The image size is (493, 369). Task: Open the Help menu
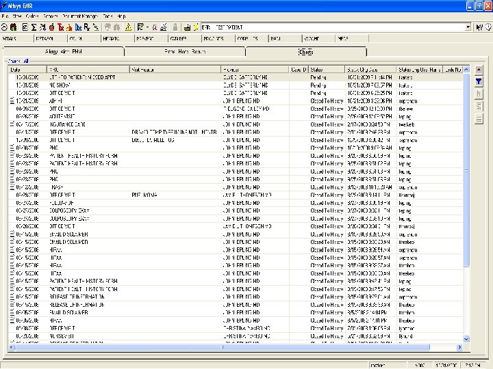click(121, 15)
